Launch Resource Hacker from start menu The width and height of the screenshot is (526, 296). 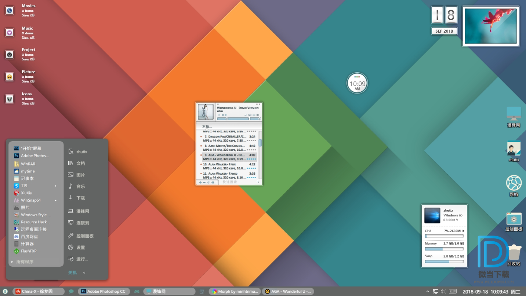[32, 222]
